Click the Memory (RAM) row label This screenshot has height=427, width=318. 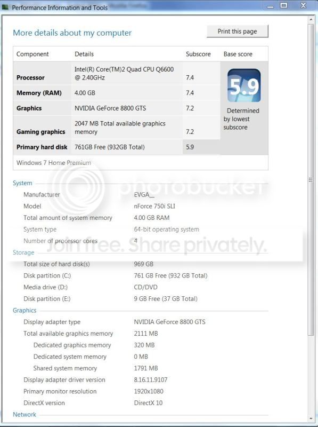pyautogui.click(x=39, y=93)
